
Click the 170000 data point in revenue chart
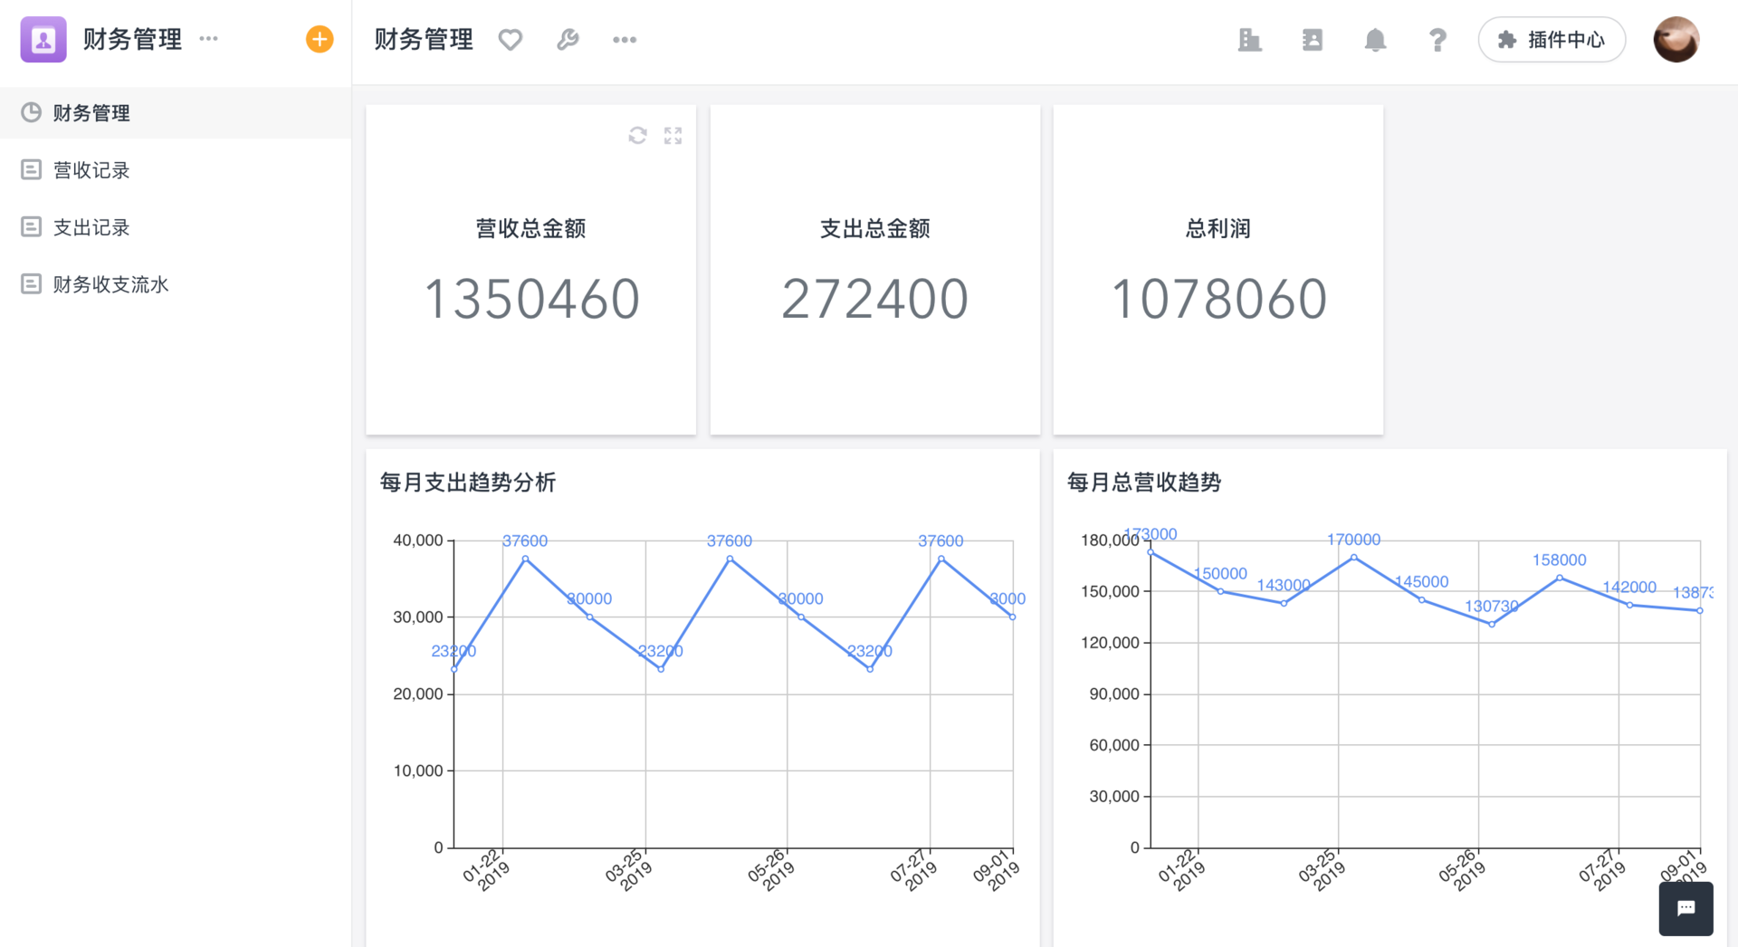pyautogui.click(x=1354, y=558)
